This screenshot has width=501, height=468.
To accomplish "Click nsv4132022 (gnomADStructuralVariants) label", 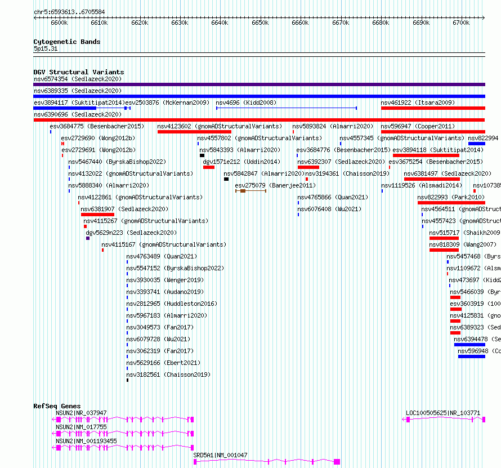I will tap(131, 173).
